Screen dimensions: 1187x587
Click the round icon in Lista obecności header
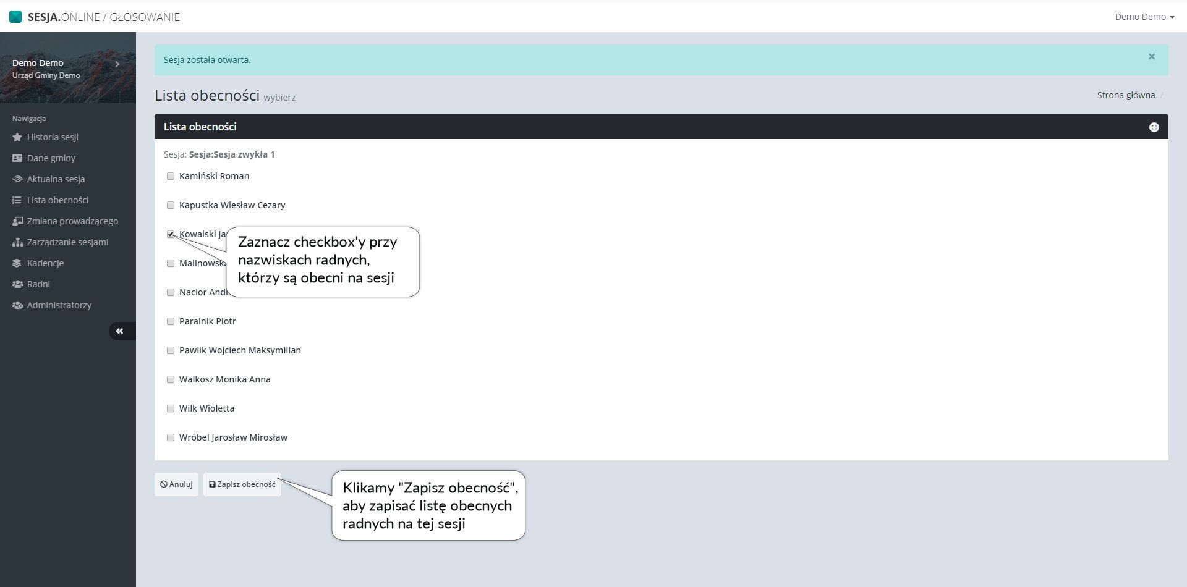(1154, 127)
